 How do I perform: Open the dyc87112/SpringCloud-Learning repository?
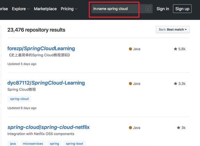pos(46,83)
